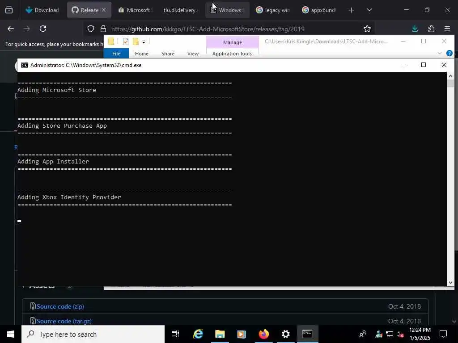Open Firefox downloads panel
The image size is (458, 343).
[415, 29]
